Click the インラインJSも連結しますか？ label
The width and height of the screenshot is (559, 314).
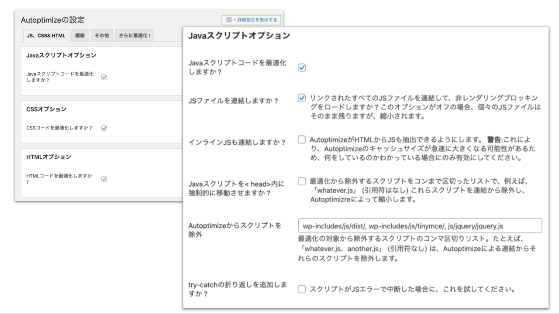pos(237,142)
